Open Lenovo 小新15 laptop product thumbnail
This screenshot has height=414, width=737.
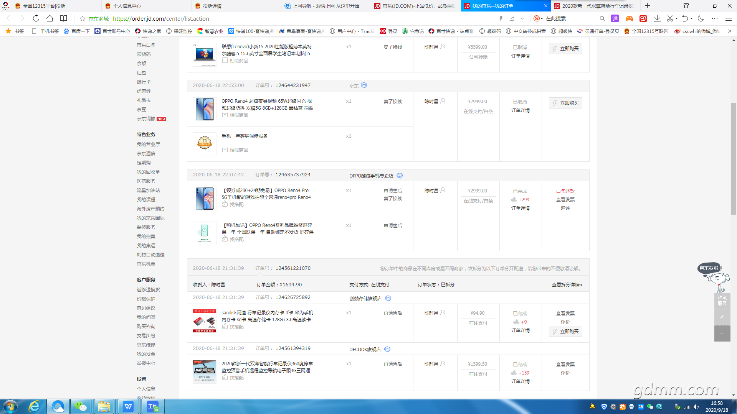(x=205, y=55)
